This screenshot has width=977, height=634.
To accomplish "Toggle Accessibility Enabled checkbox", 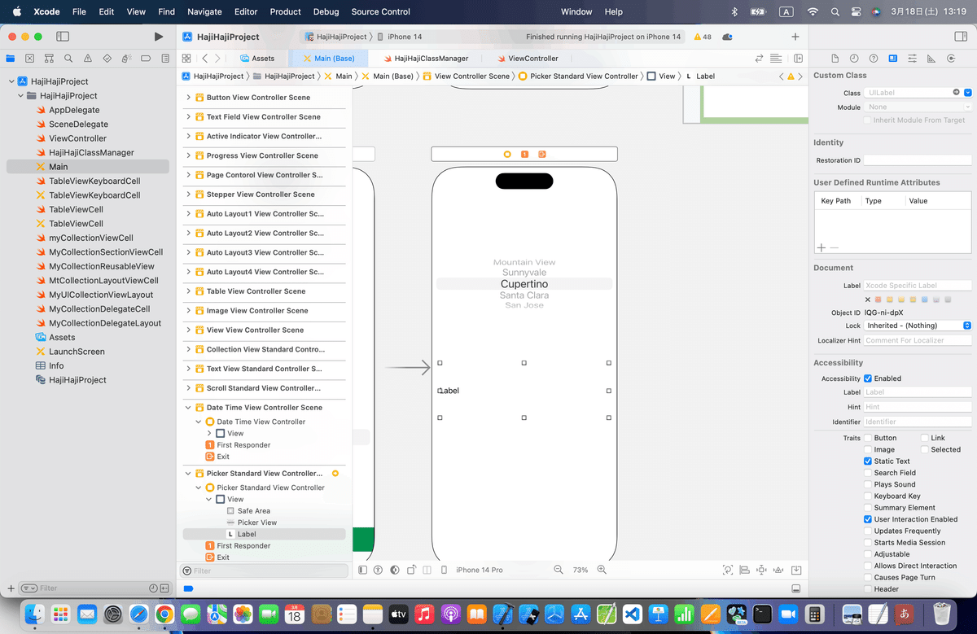I will (868, 378).
